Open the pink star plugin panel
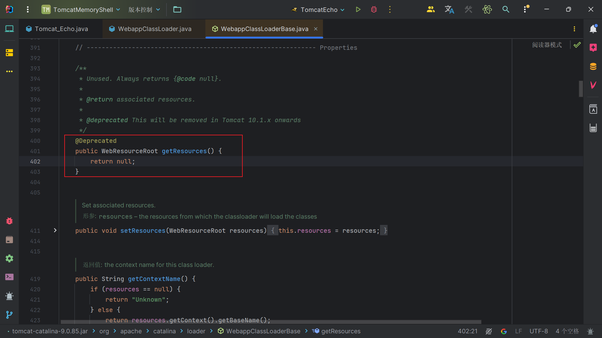Viewport: 602px width, 338px height. coord(593,48)
